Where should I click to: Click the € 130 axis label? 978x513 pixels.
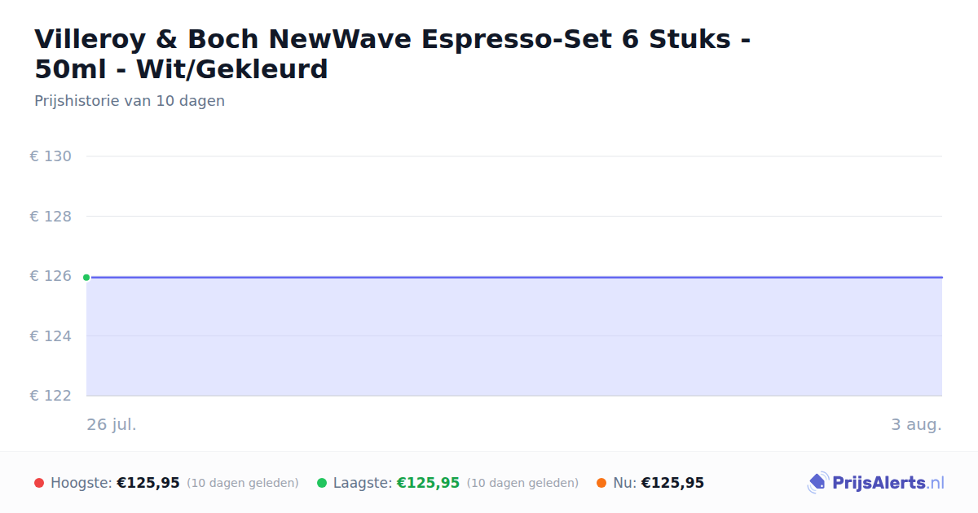[x=51, y=156]
